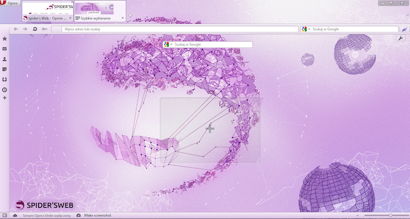The height and width of the screenshot is (219, 410).
Task: Close the Szybkie wybieranie tab
Action: pos(122,18)
